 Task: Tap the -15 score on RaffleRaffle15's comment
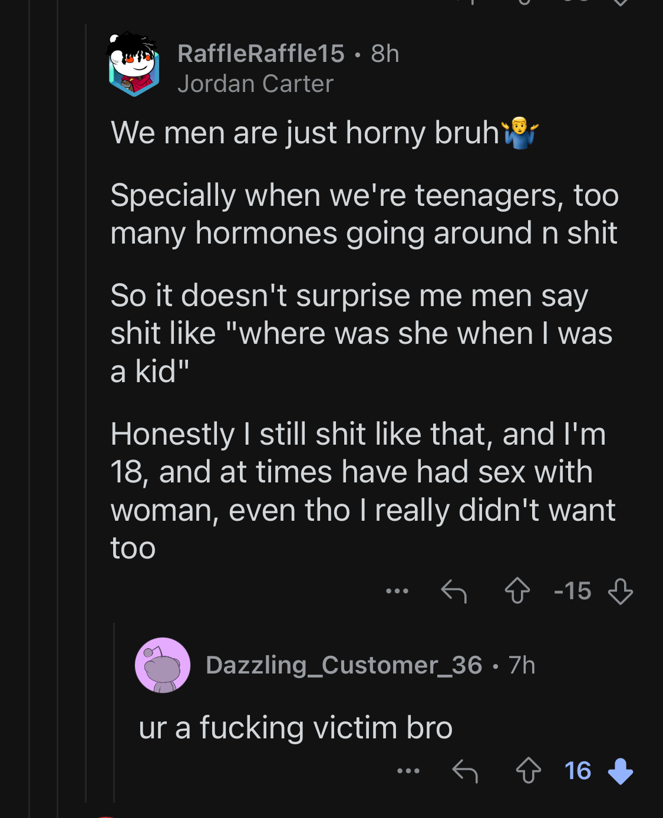point(572,591)
